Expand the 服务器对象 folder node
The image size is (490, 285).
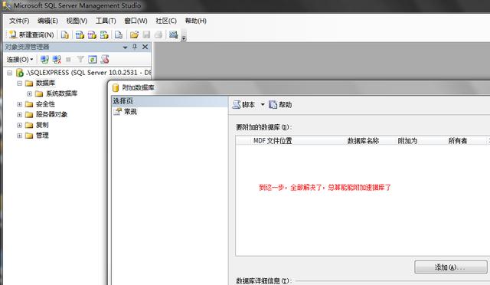point(19,115)
